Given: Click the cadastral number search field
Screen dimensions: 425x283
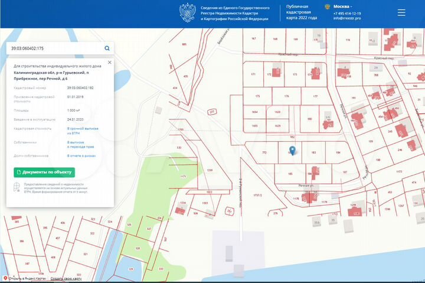Looking at the screenshot, I should 53,48.
